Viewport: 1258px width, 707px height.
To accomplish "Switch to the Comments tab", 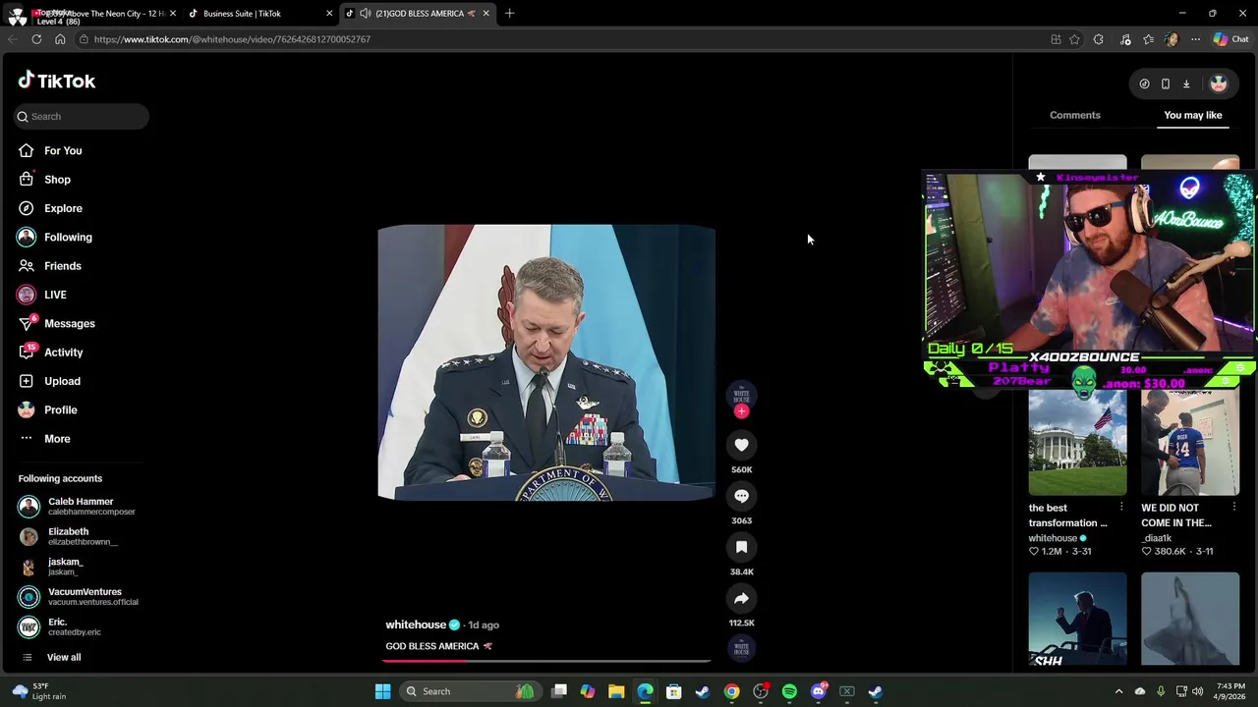I will pos(1074,115).
